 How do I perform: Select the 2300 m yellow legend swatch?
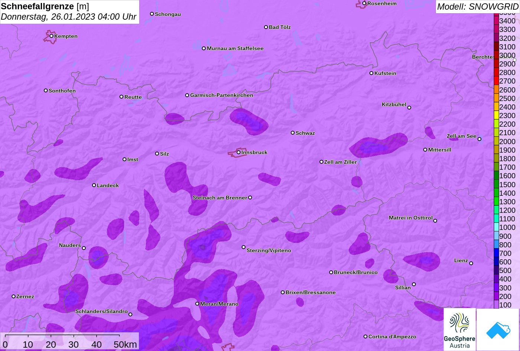pos(496,116)
